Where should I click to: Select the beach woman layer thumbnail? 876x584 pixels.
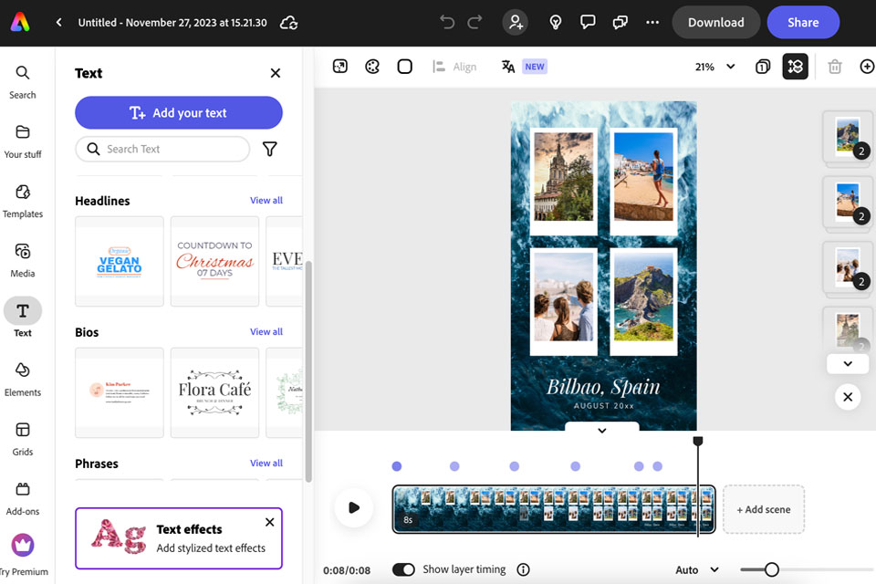[848, 202]
